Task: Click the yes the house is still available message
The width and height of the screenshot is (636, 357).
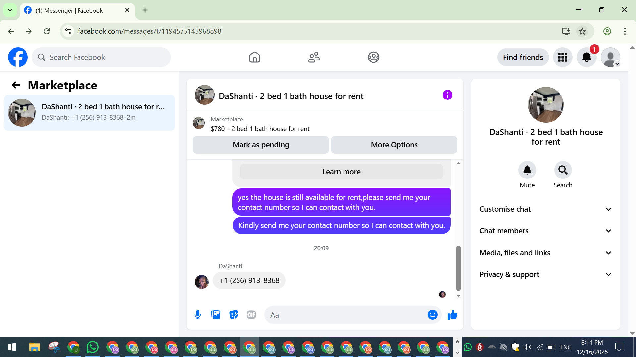Action: point(342,202)
